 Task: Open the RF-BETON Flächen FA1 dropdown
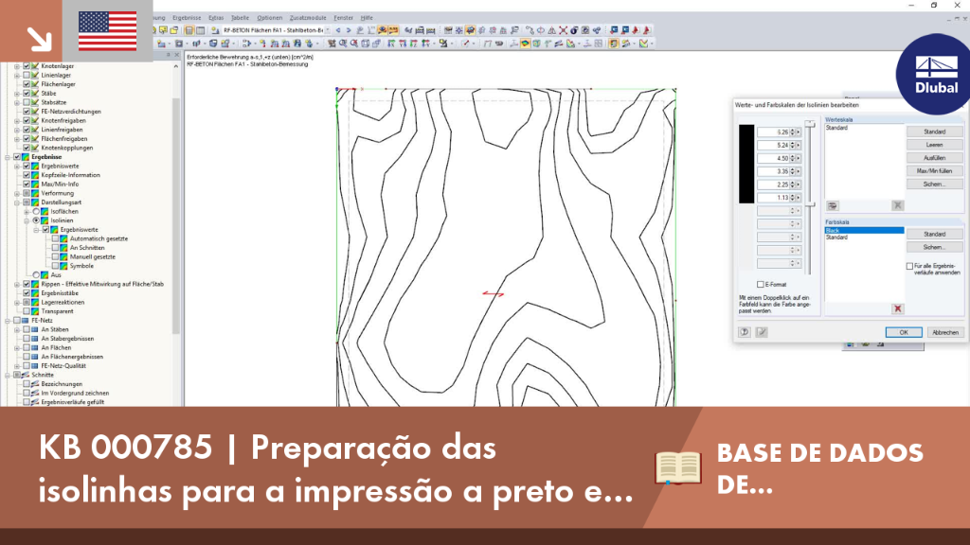click(328, 30)
